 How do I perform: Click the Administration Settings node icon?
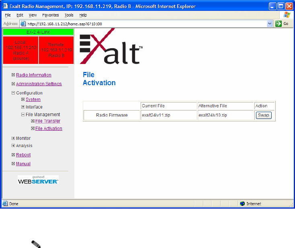(13, 84)
